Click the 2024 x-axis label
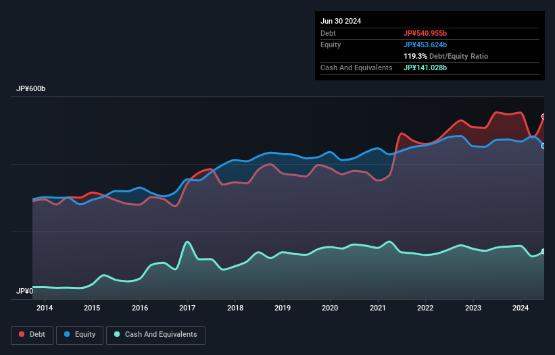 coord(521,308)
